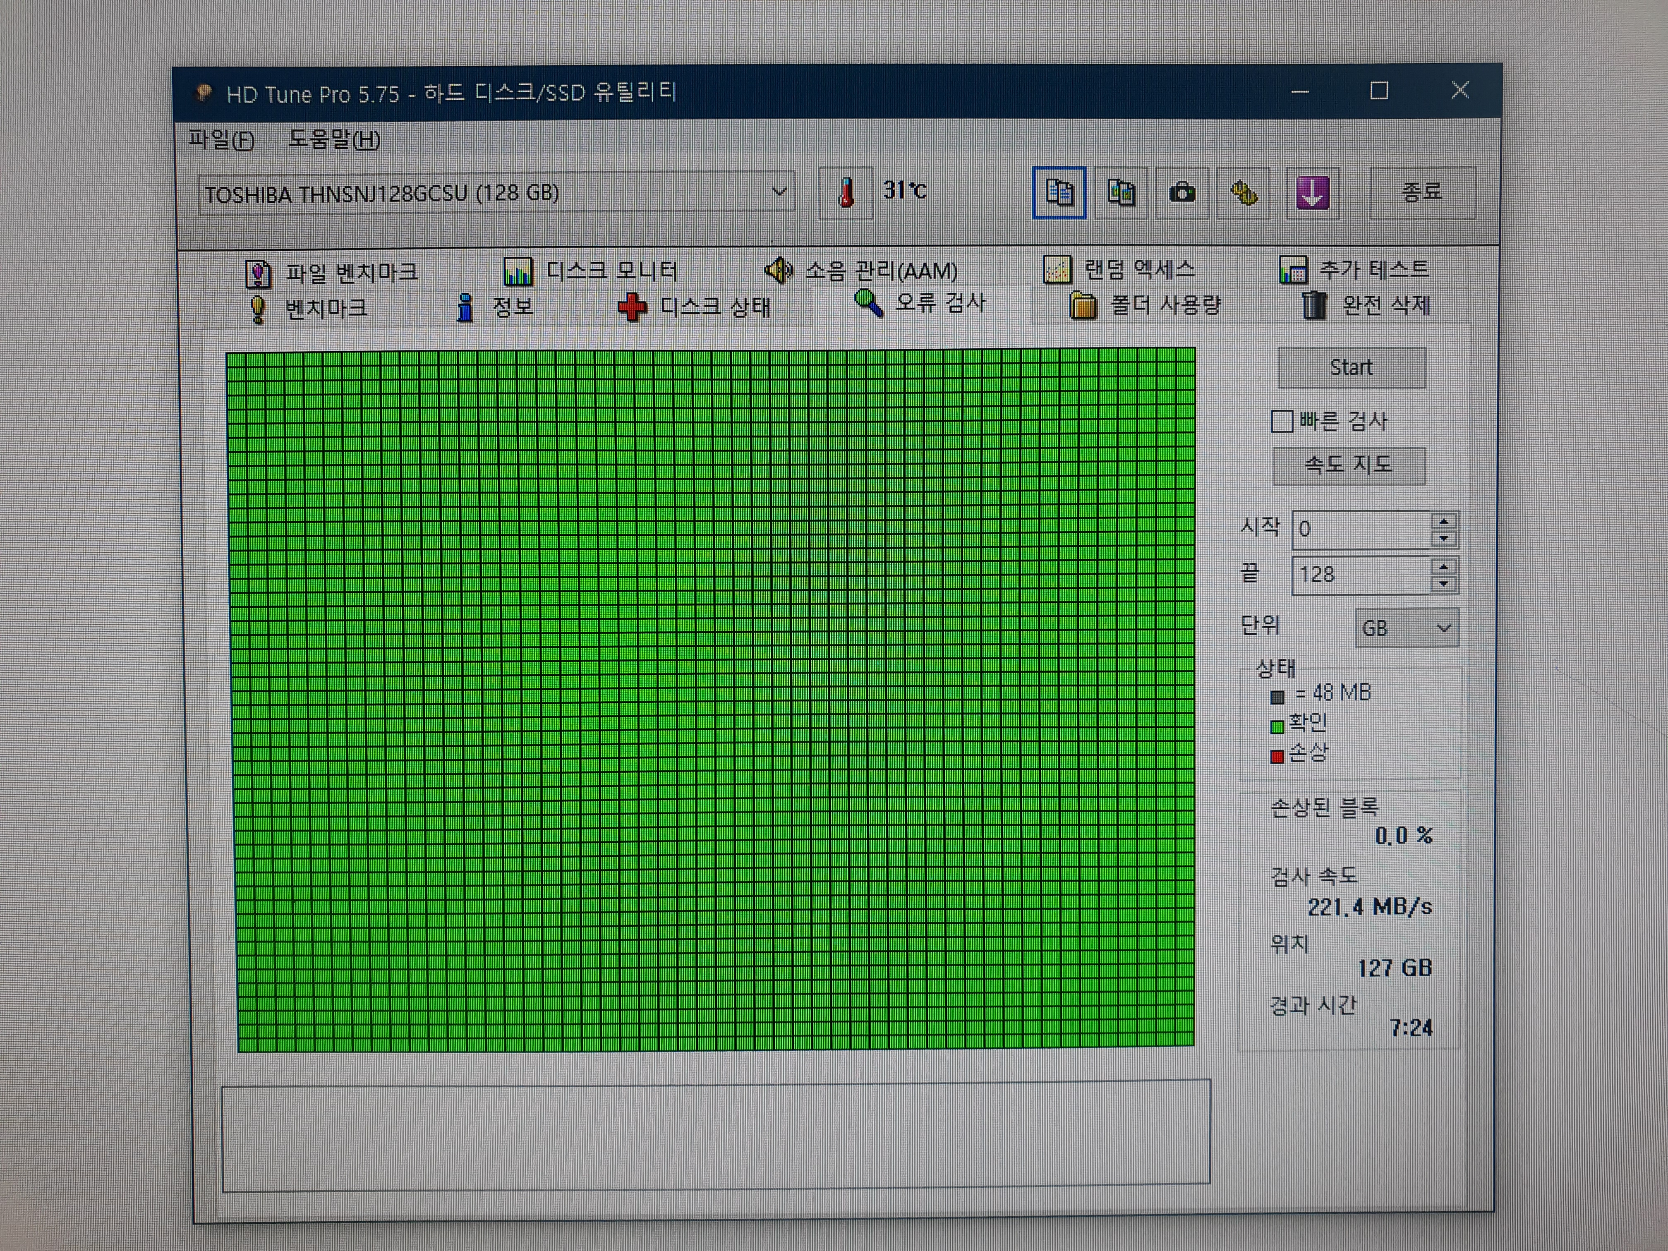This screenshot has height=1251, width=1668.
Task: Click the 31°C temperature reading
Action: [x=904, y=191]
